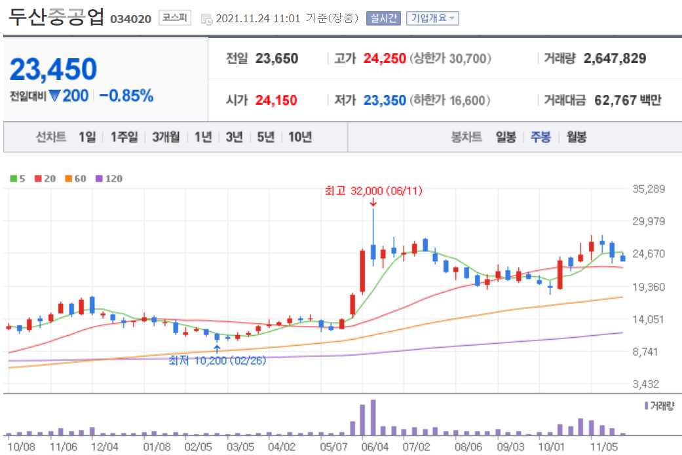
Task: Click the 거래대금 62,767 백만 value
Action: [x=627, y=100]
